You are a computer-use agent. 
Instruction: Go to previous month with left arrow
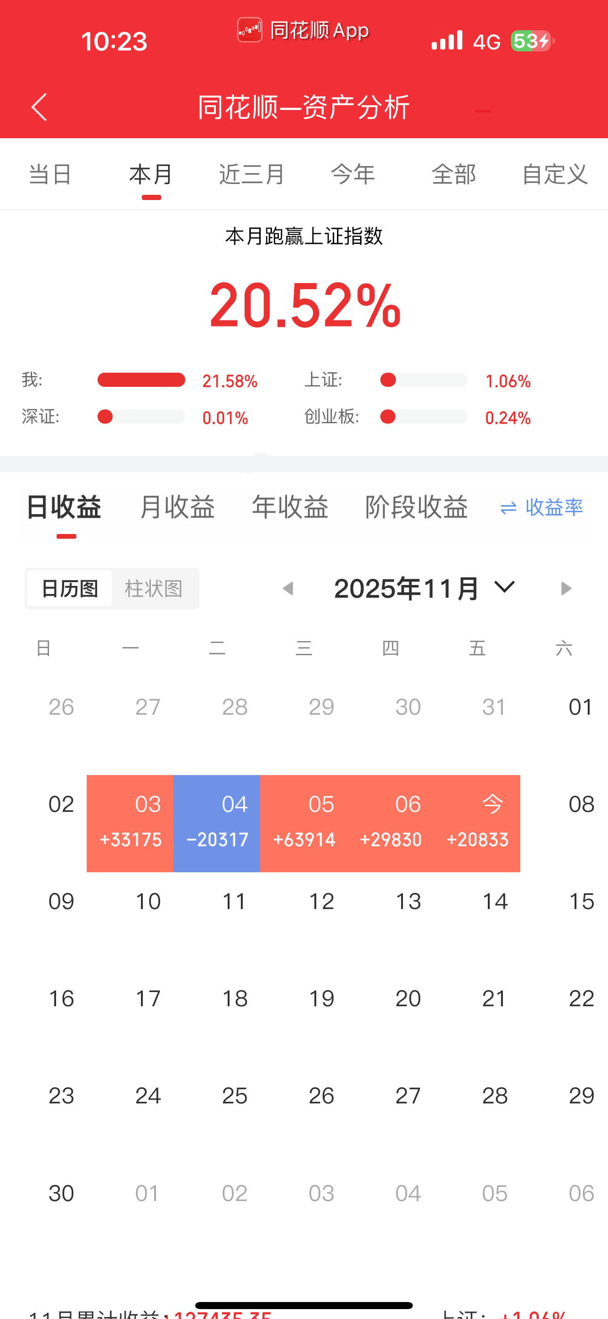pos(288,588)
